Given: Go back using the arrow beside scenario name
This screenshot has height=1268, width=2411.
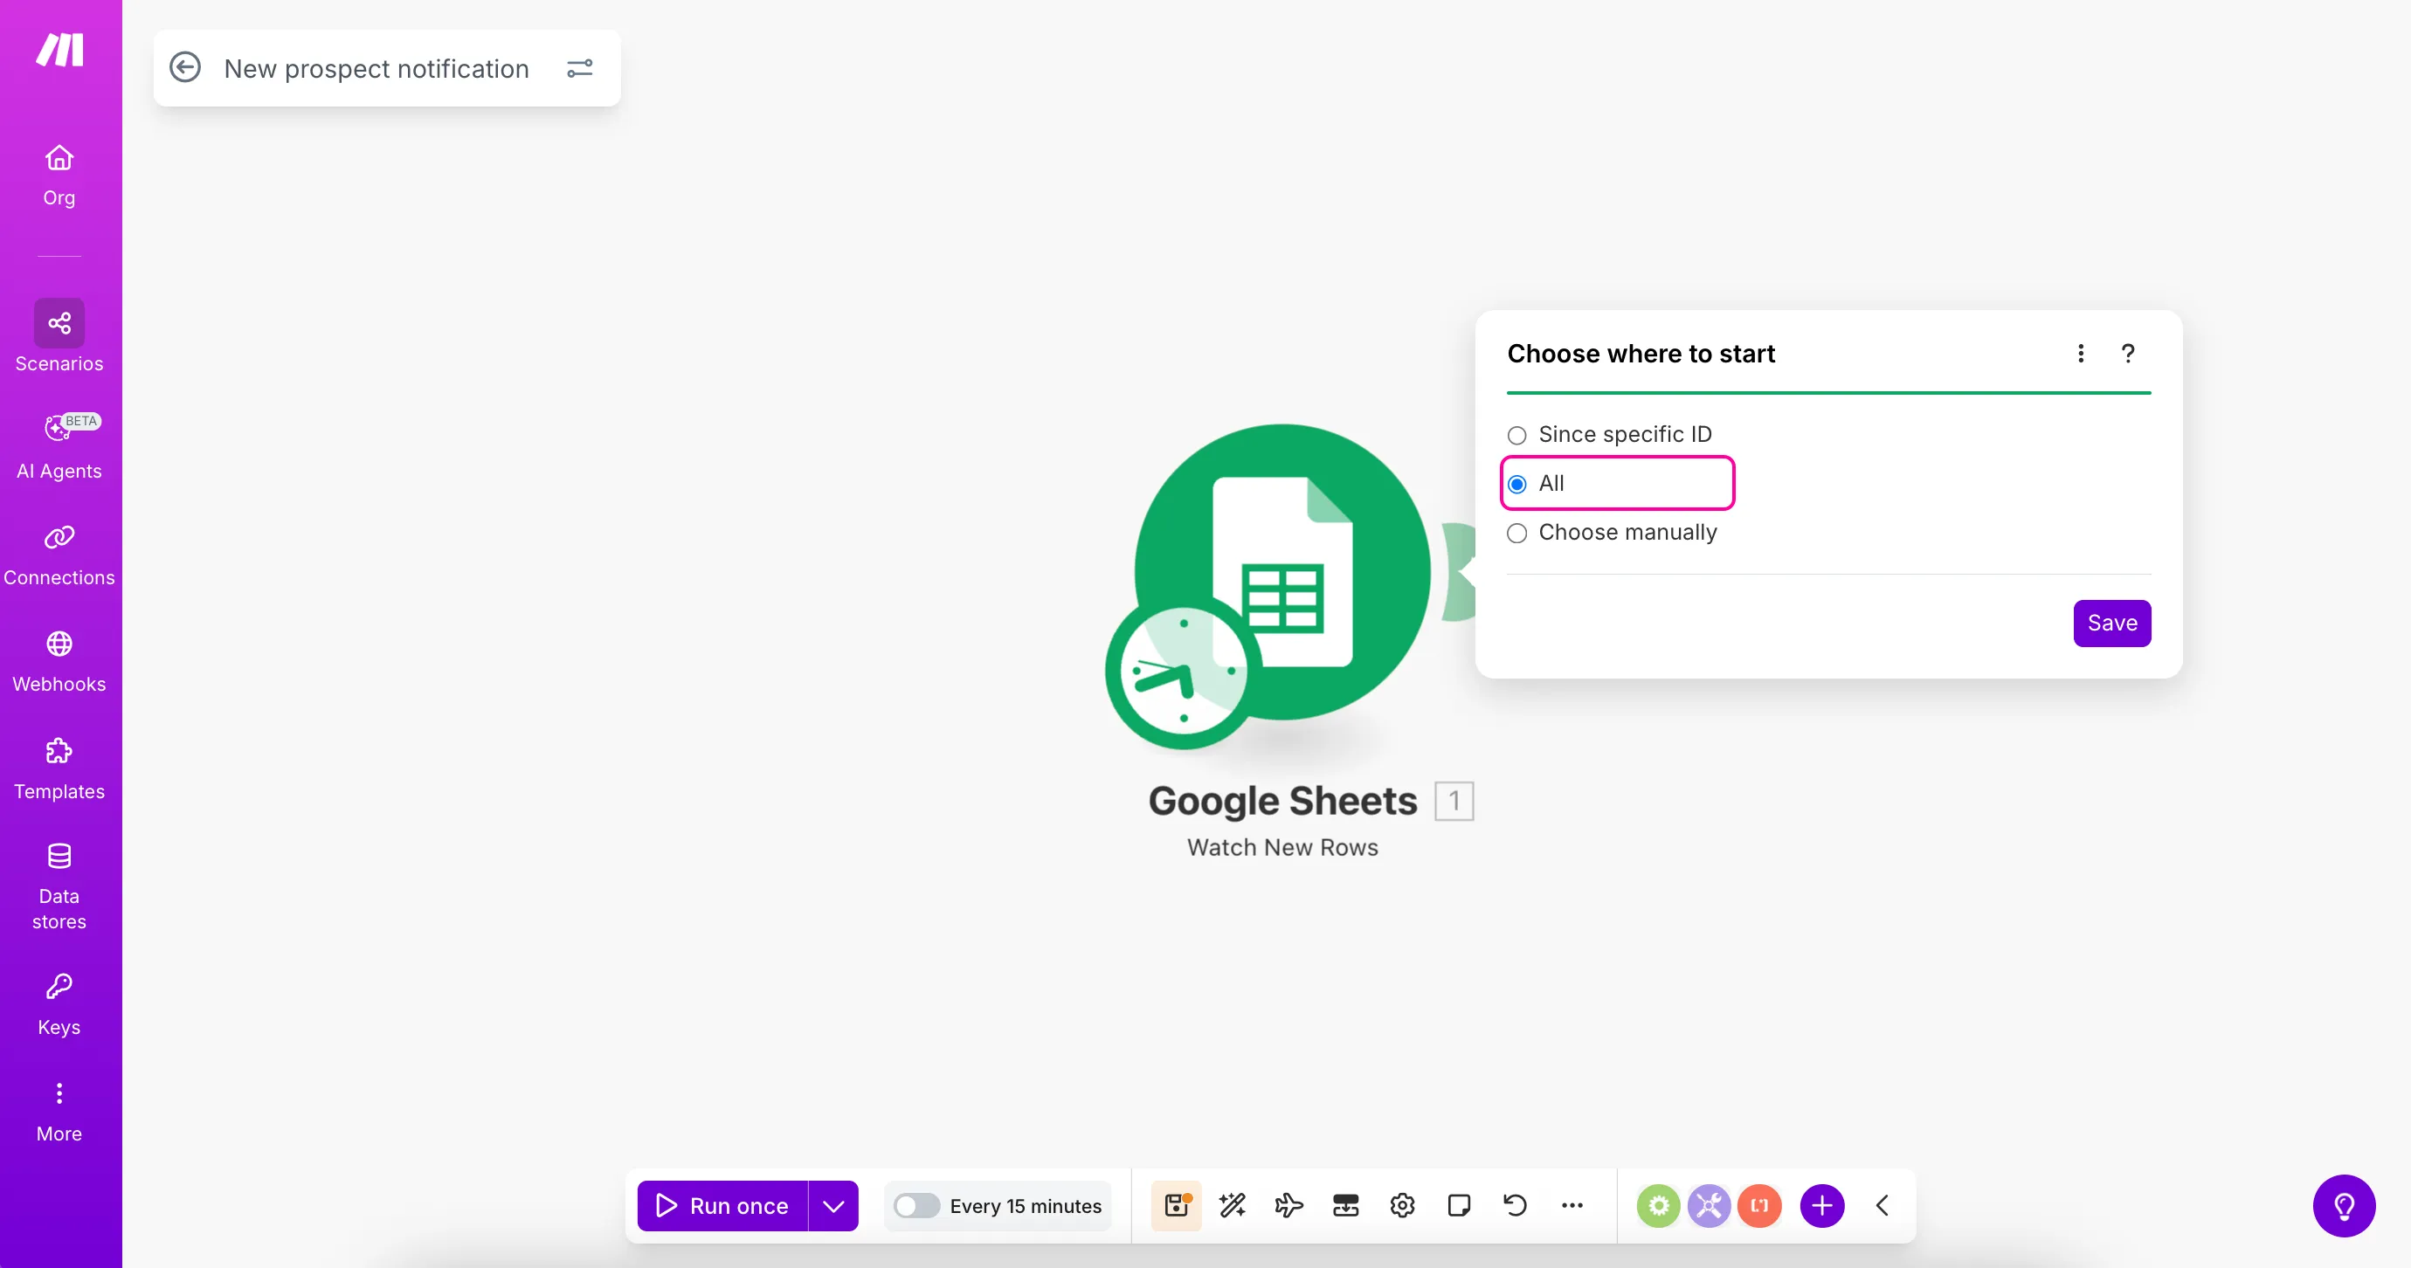Looking at the screenshot, I should [185, 67].
